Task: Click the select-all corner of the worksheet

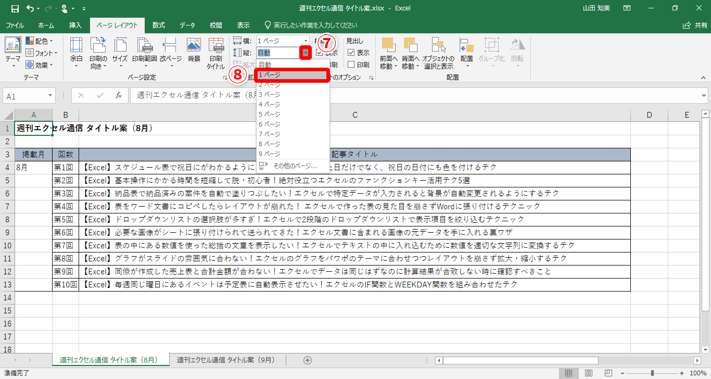Action: click(7, 115)
